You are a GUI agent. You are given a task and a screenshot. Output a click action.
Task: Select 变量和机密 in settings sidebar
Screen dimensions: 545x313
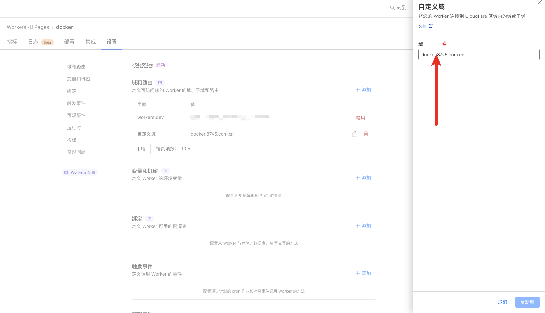79,79
